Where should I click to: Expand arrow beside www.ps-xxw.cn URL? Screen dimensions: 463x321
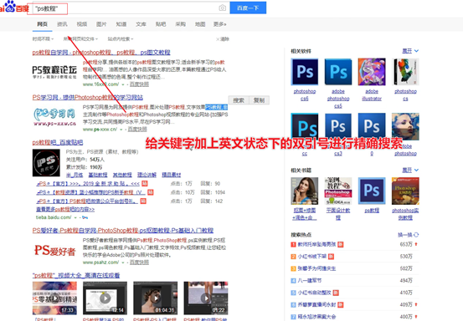click(x=121, y=130)
